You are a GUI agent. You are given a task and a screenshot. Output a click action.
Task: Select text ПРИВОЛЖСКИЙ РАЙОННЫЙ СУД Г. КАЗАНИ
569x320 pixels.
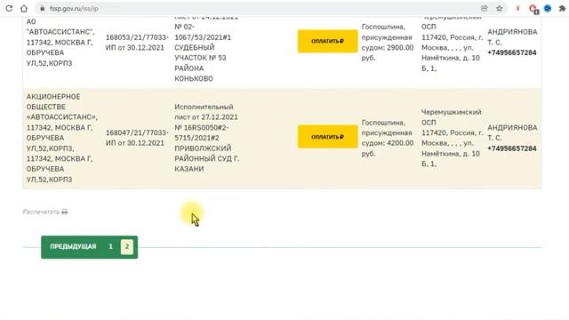[x=207, y=158]
